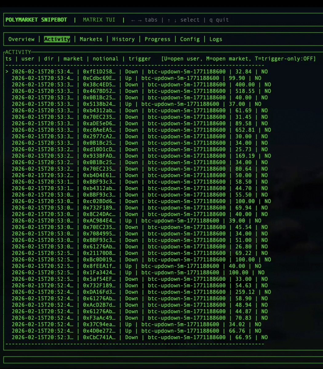Screen dimensions: 323x369
Task: Click the market column header
Action: (73, 58)
